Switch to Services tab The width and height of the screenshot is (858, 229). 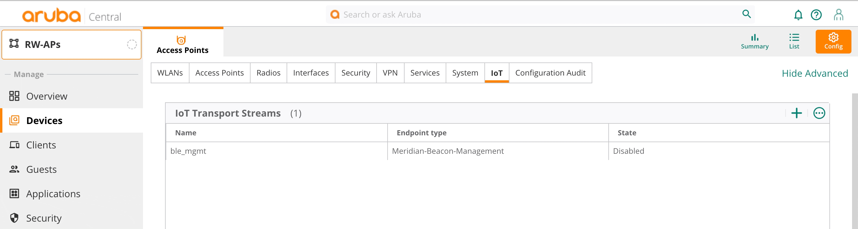pos(425,73)
